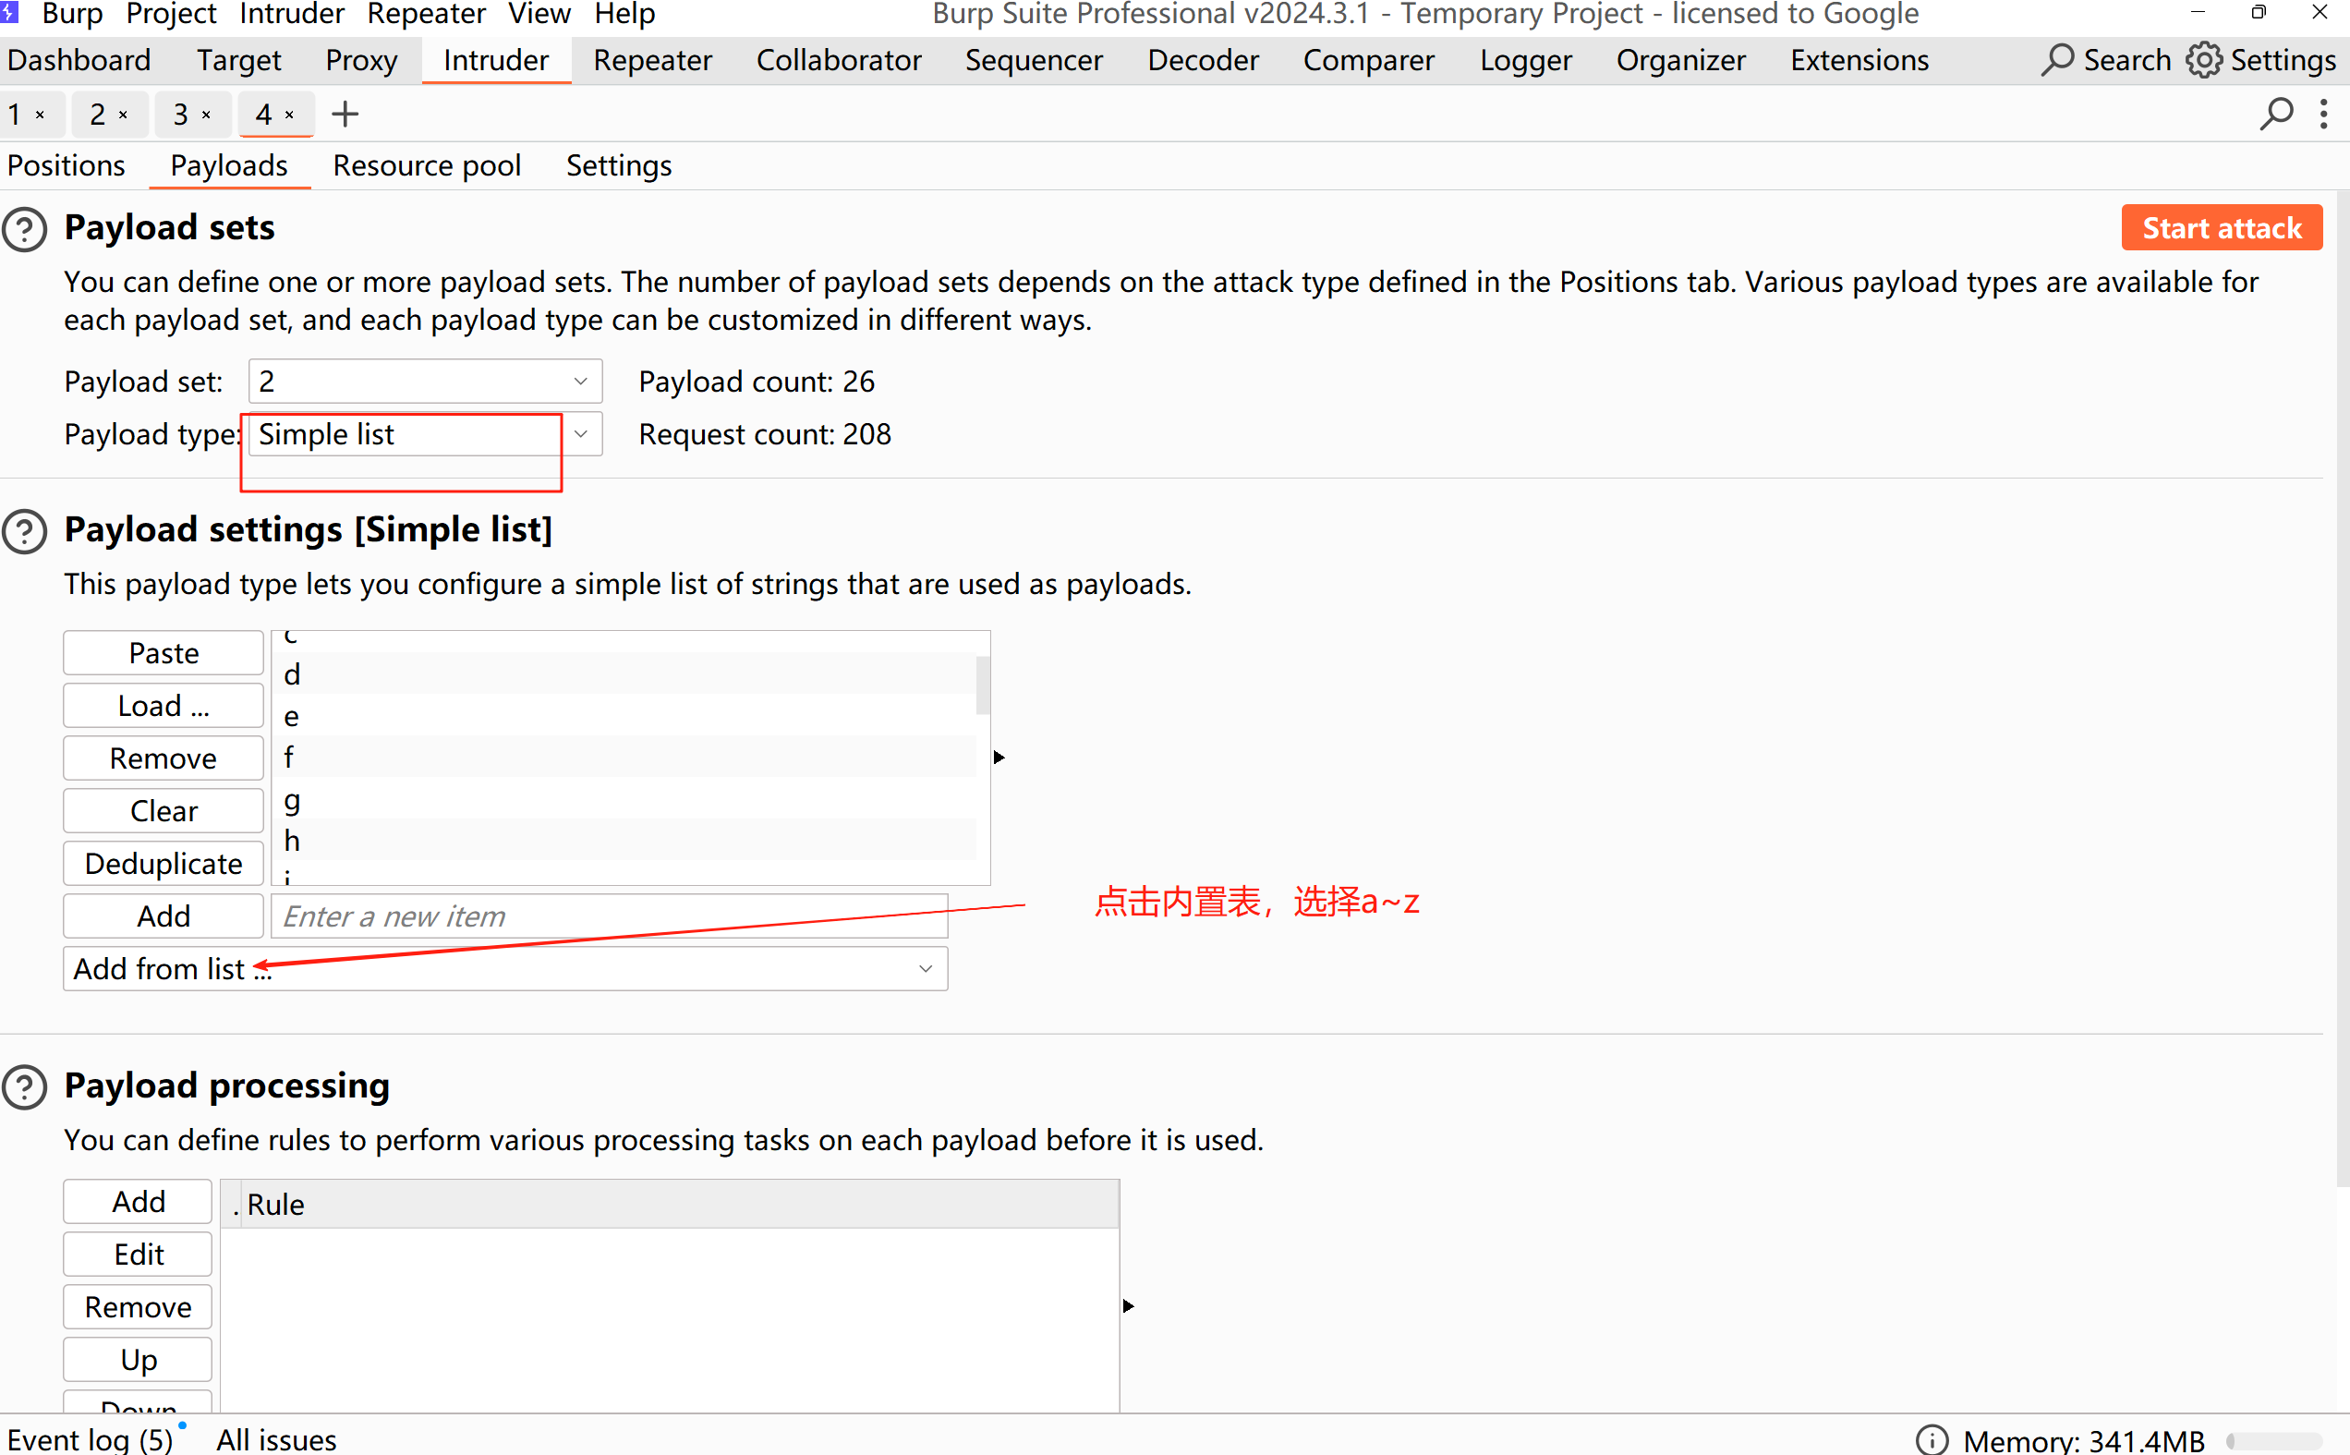Click the memory info icon
This screenshot has width=2350, height=1455.
coord(1931,1439)
